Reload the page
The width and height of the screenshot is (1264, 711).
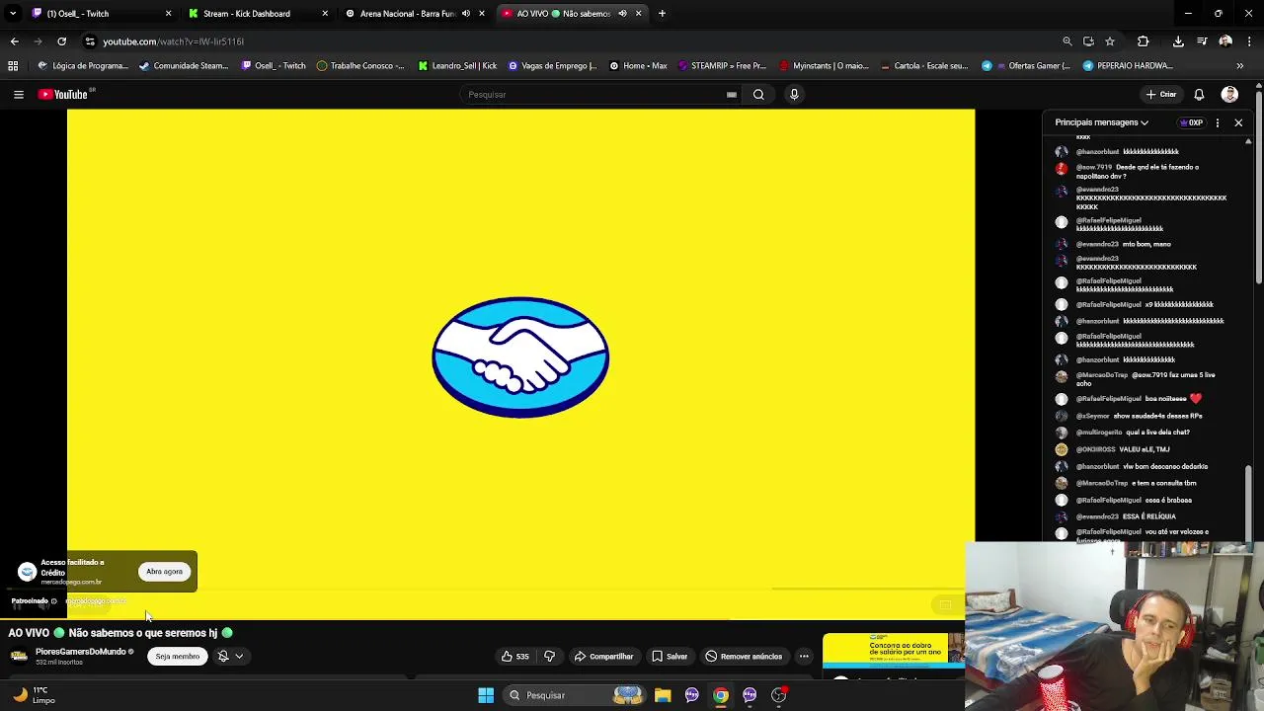tap(61, 41)
